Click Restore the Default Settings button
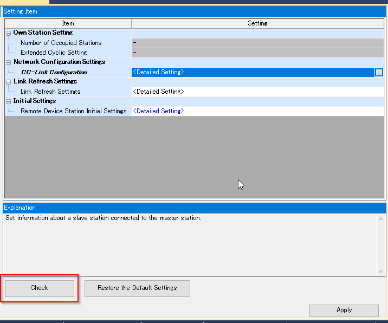Viewport: 388px width, 323px height. pyautogui.click(x=137, y=288)
